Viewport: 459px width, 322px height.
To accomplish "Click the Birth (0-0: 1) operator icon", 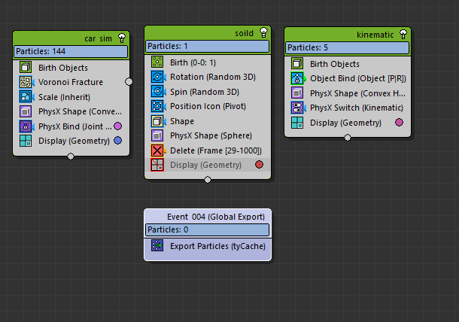I will [157, 62].
